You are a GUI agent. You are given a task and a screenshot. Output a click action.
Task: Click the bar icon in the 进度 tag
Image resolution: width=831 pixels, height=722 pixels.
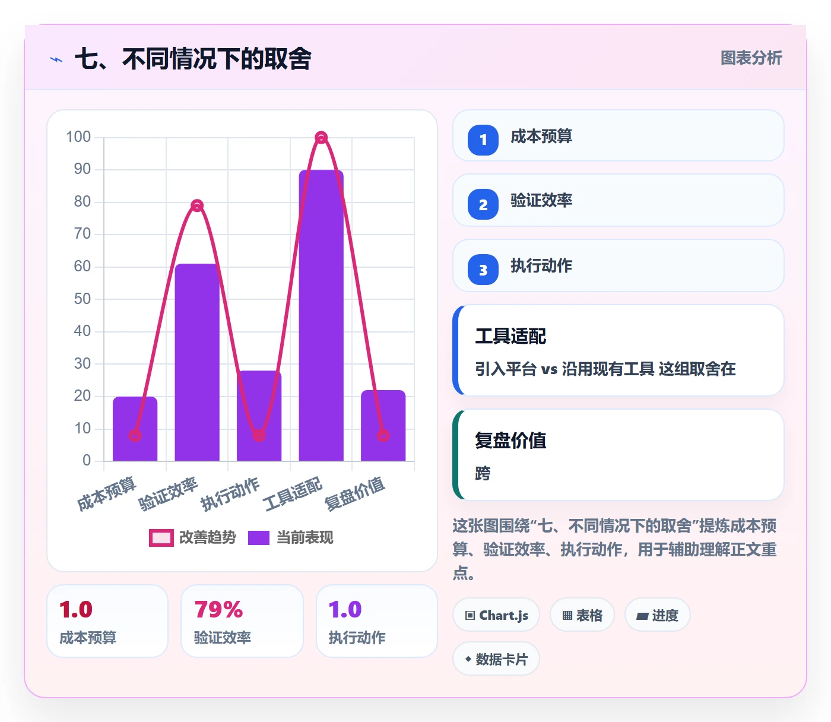click(x=642, y=616)
